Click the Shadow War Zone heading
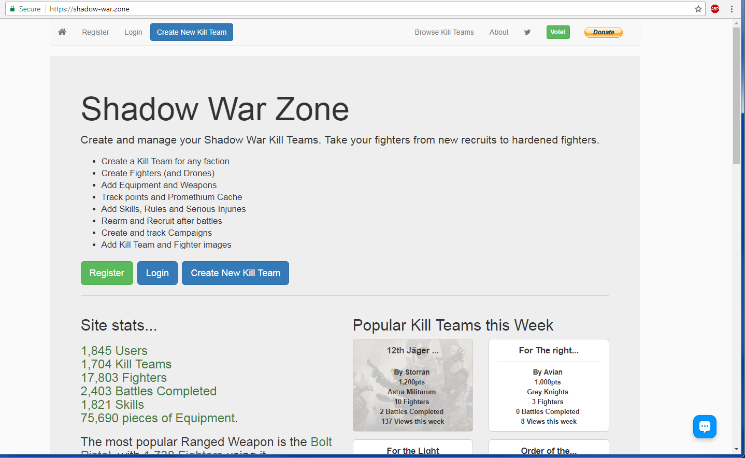The height and width of the screenshot is (458, 745). click(x=215, y=109)
